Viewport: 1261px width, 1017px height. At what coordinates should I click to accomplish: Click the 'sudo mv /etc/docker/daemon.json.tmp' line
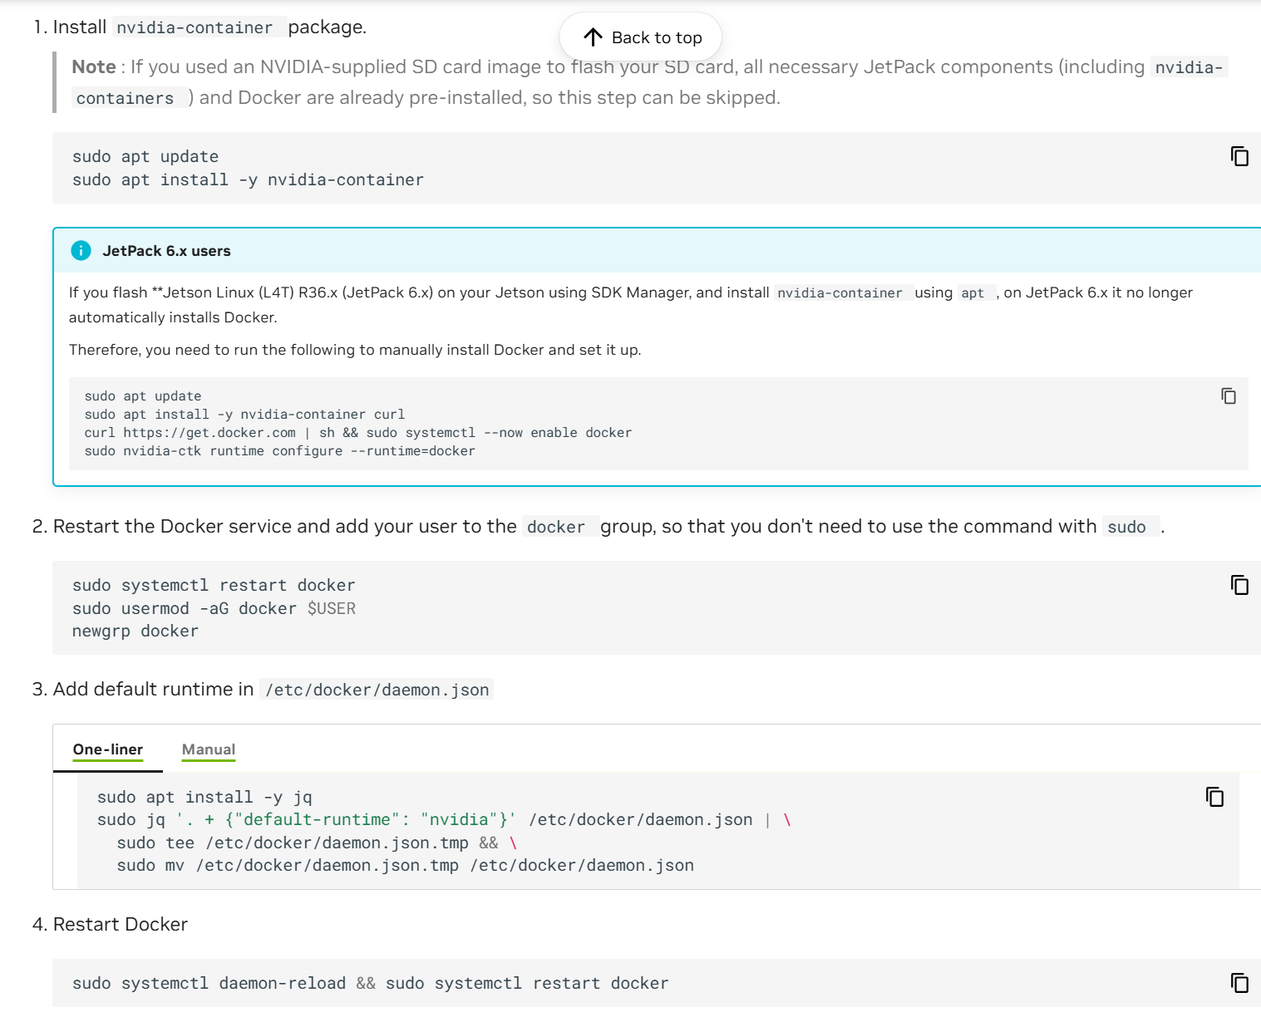pyautogui.click(x=405, y=866)
